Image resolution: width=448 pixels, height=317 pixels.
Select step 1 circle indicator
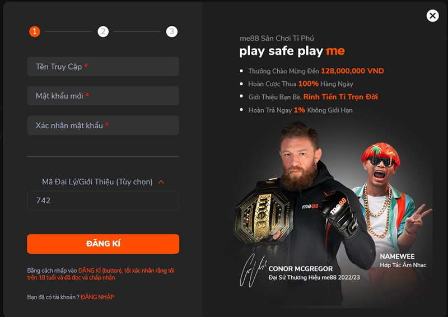point(35,31)
